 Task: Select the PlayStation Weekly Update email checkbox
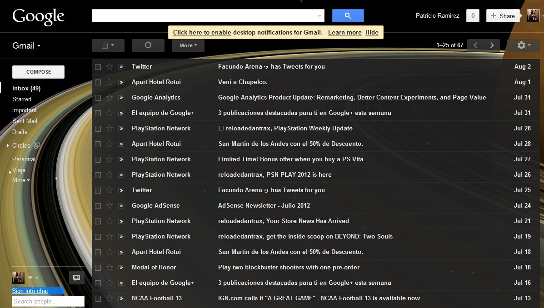98,129
